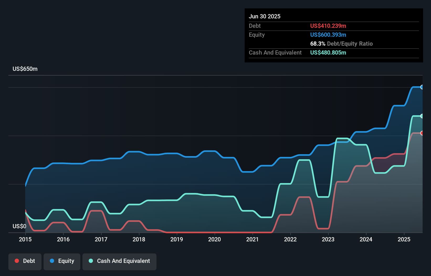Click the red US$410.239m Debt value
Screen dimensions: 431x276
(328, 26)
